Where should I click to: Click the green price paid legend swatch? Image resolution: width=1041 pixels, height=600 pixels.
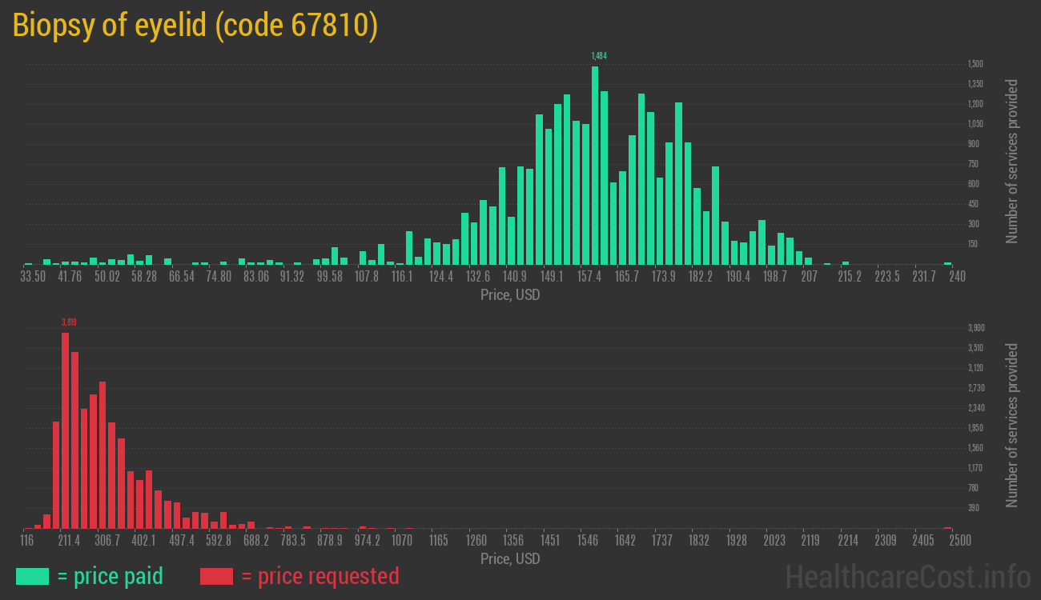[x=32, y=576]
